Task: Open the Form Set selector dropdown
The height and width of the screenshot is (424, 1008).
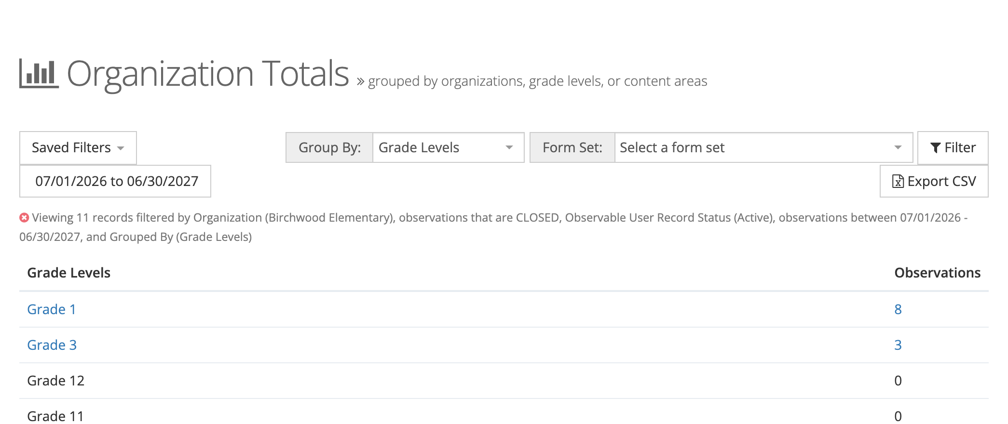Action: click(x=763, y=147)
